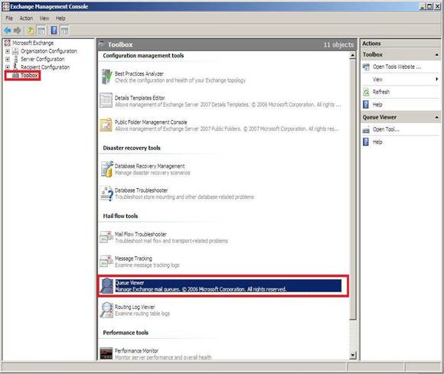The width and height of the screenshot is (444, 374).
Task: Click the Queue Viewer icon
Action: click(x=106, y=286)
